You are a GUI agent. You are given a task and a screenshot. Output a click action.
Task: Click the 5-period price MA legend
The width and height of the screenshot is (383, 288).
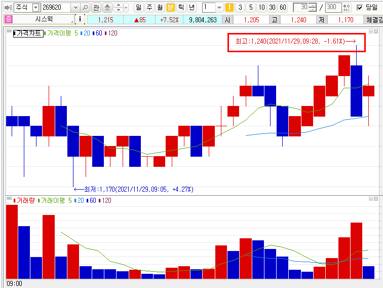76,33
